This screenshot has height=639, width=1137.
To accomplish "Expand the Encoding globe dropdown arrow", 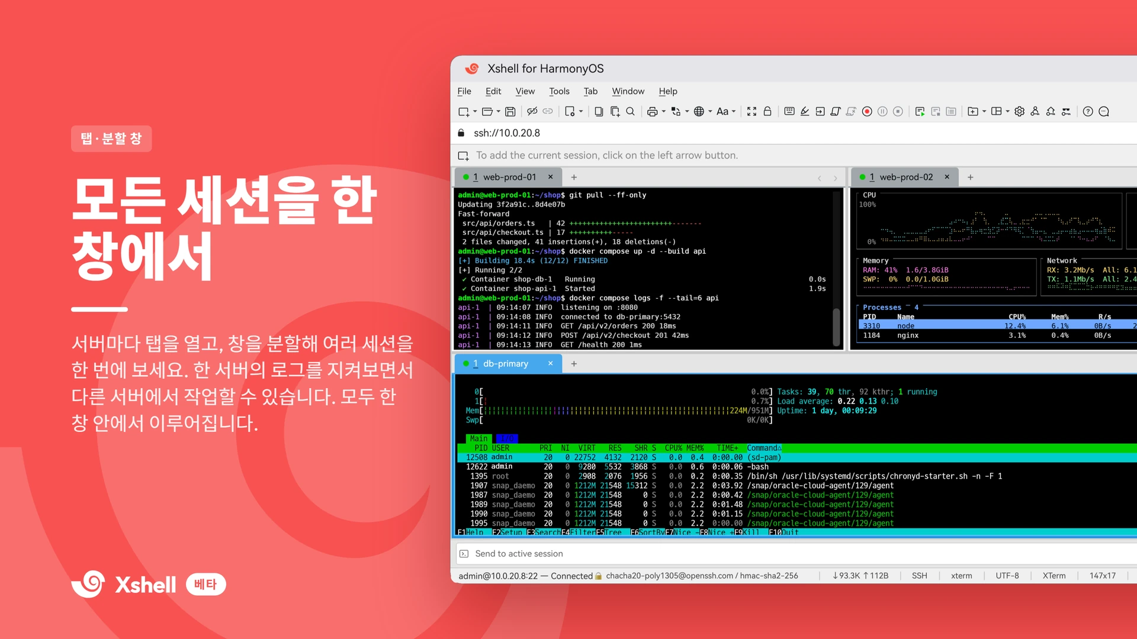I will tap(710, 111).
